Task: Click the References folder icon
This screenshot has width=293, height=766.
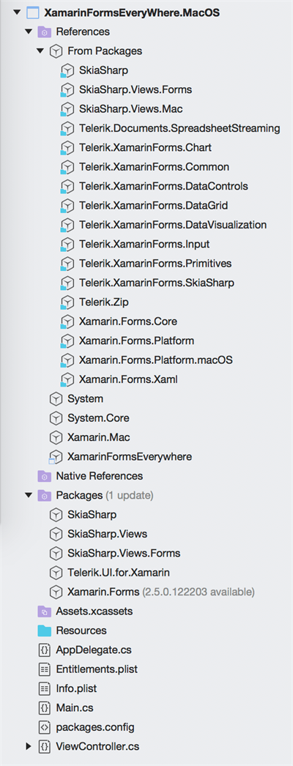Action: [45, 32]
